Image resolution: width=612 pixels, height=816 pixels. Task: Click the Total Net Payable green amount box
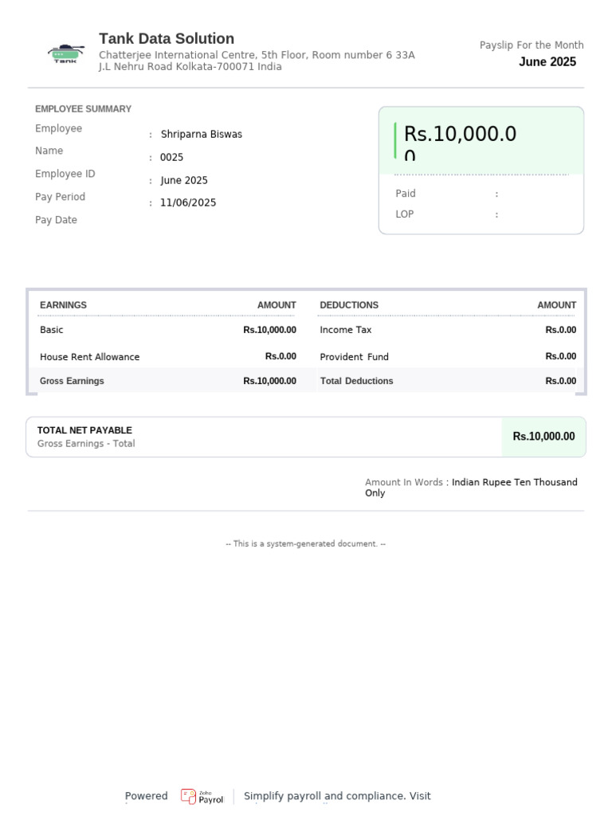[x=543, y=437]
